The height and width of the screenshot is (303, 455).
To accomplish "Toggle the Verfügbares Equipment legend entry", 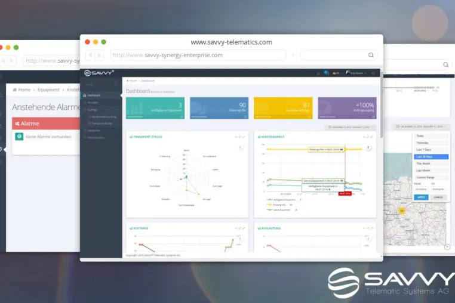I will [284, 200].
